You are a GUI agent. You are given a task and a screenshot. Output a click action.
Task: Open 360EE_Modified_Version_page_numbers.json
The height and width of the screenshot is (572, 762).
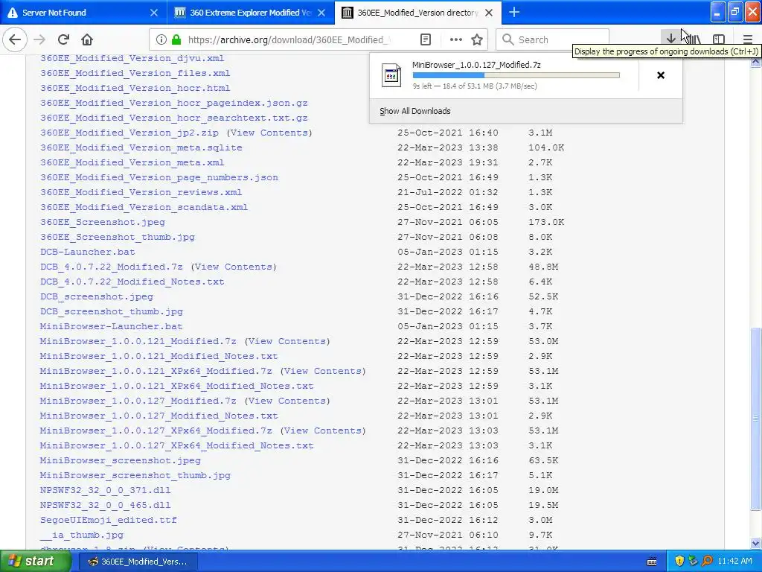click(x=159, y=177)
